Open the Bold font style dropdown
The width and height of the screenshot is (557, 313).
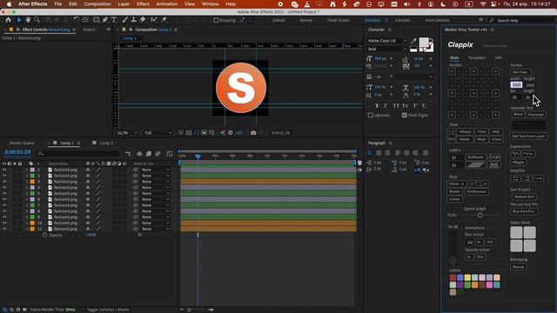click(387, 49)
